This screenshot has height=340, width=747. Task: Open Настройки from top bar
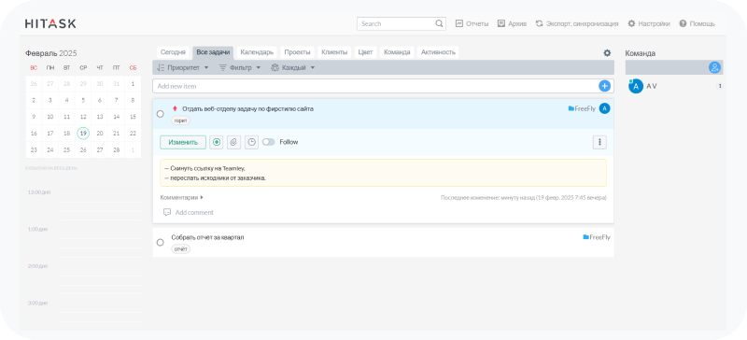pos(649,23)
